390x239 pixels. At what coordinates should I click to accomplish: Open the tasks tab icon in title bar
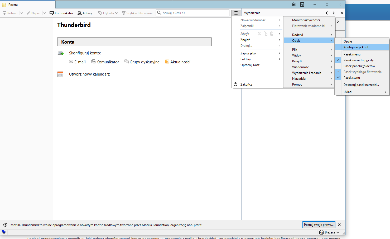(x=302, y=4)
